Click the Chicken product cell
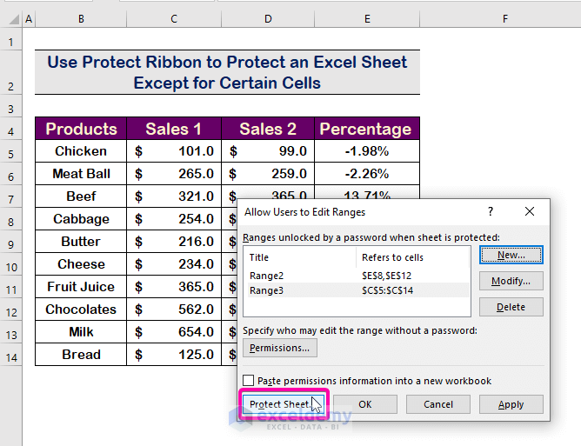Screen dimensions: 581x446 coord(81,151)
